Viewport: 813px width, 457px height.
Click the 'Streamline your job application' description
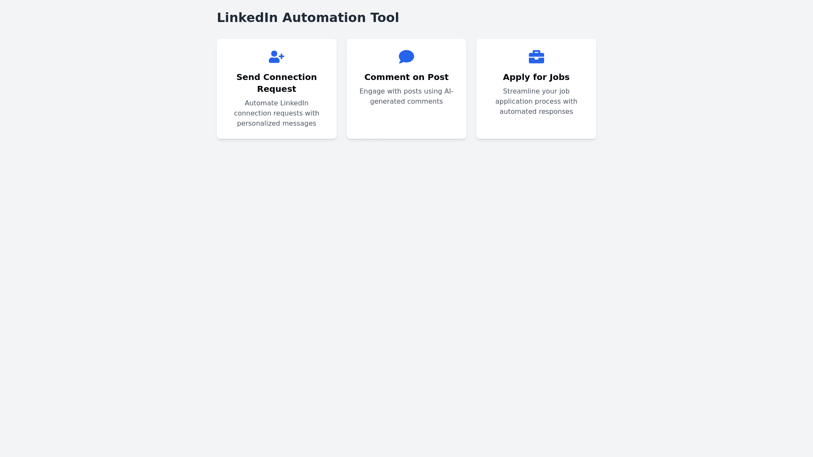tap(536, 91)
